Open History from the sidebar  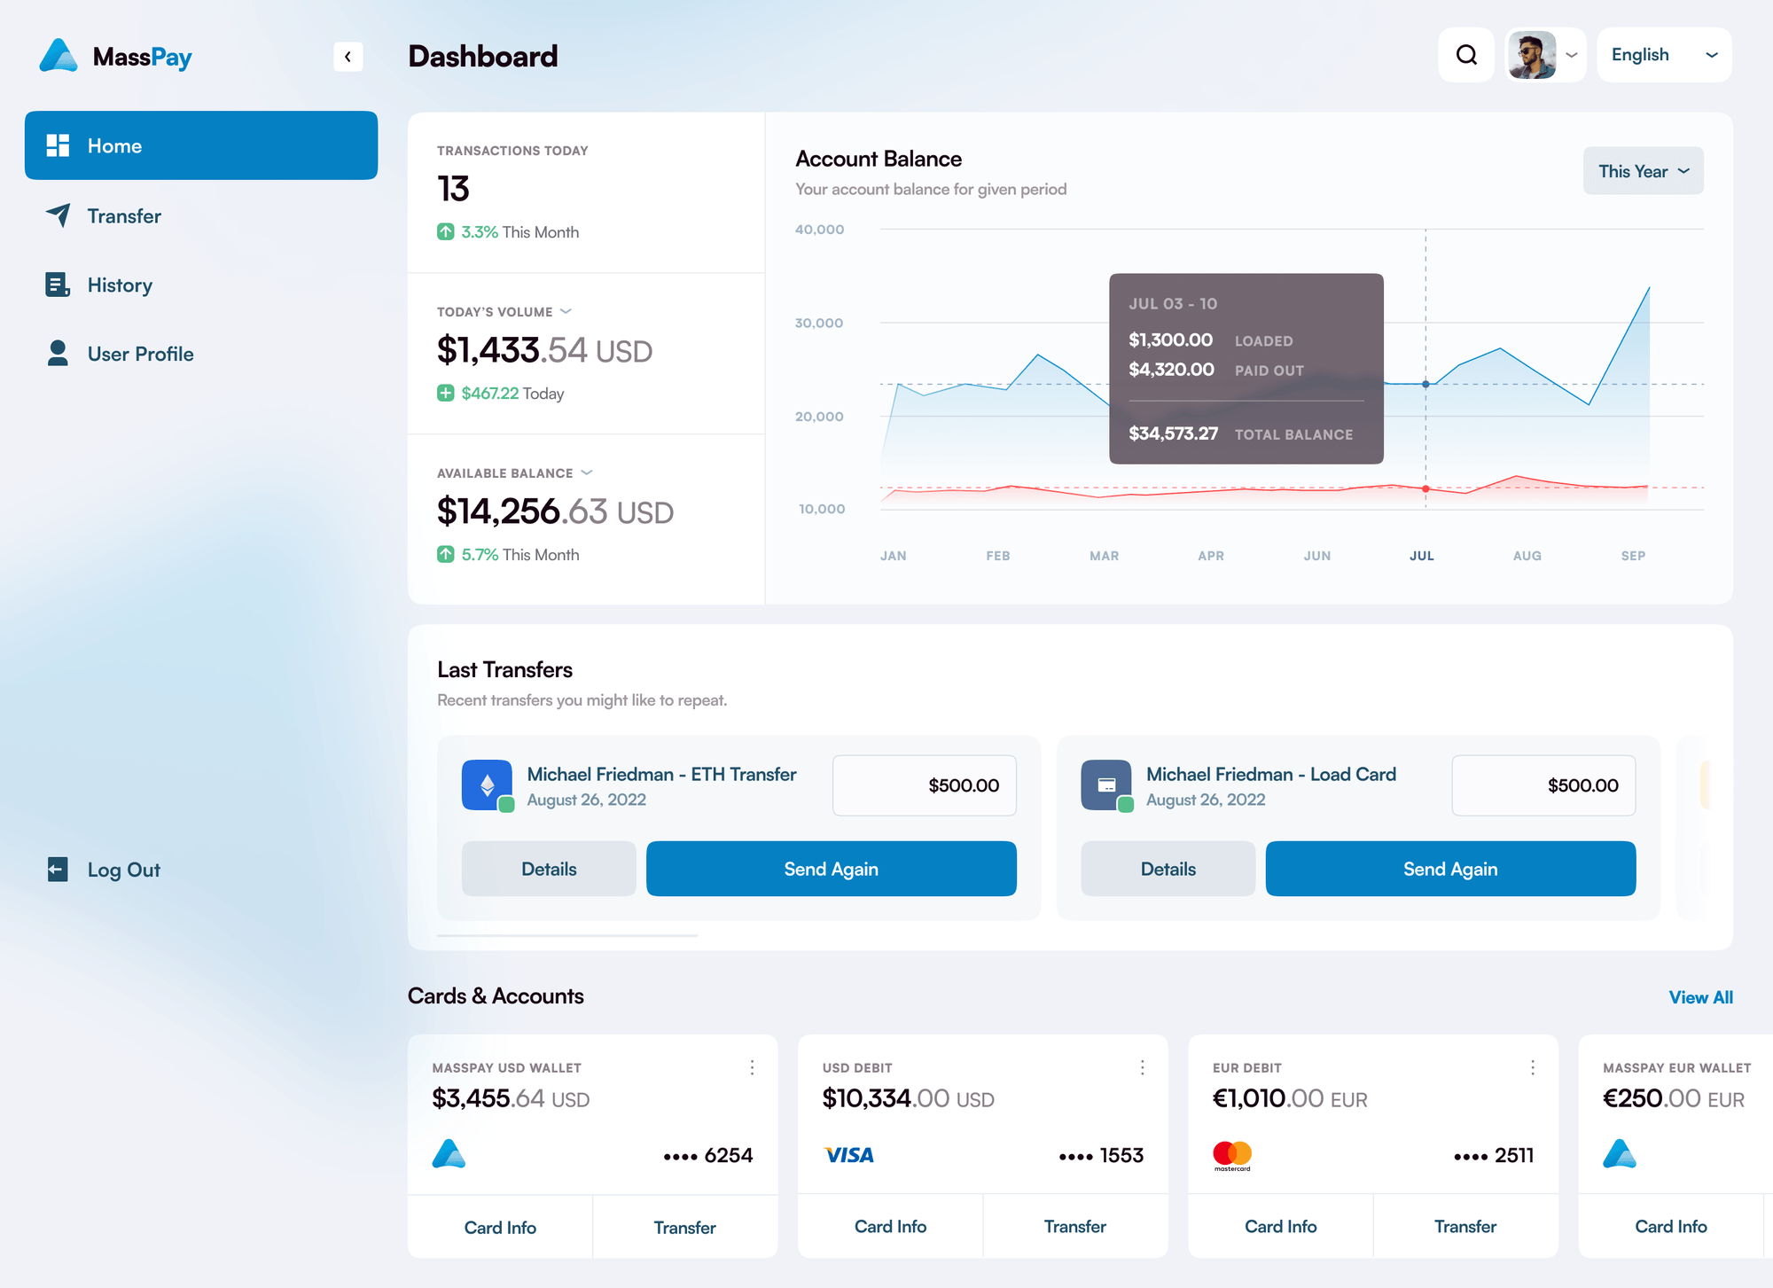(x=120, y=285)
